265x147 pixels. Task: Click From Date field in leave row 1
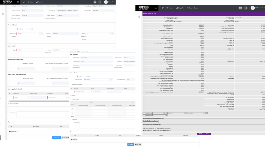(55, 97)
